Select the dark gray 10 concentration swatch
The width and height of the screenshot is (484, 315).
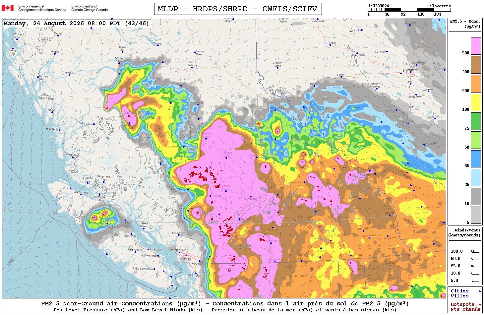point(476,196)
